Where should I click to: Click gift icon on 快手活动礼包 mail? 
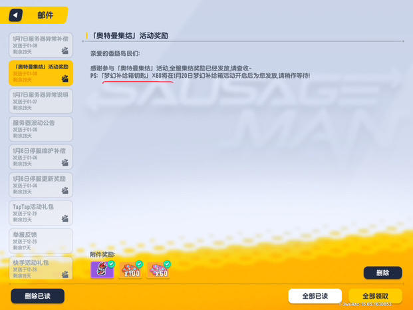click(x=65, y=275)
